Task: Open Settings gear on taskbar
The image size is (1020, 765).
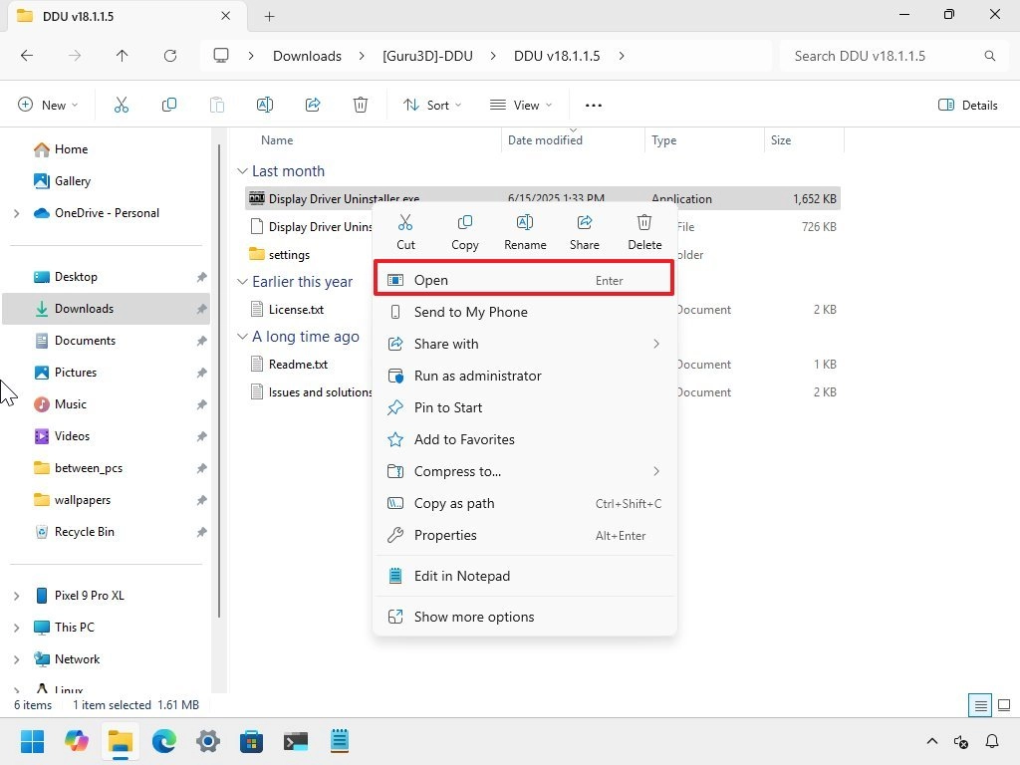Action: click(208, 741)
